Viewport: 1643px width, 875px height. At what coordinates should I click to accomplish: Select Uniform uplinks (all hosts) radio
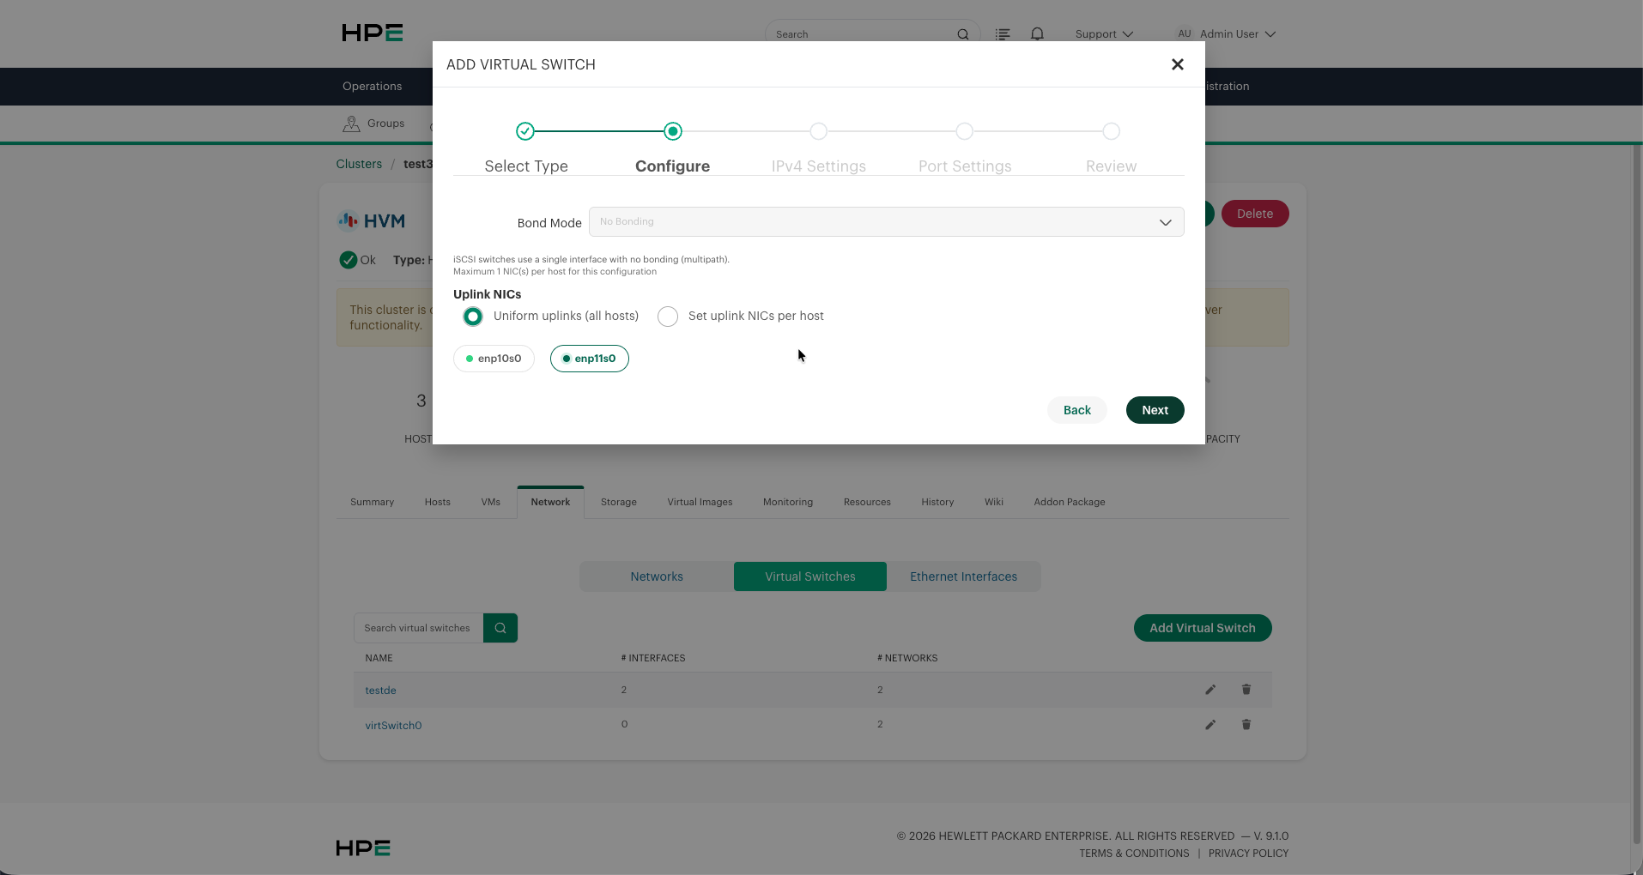click(x=473, y=317)
